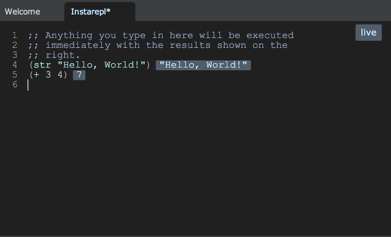Click line number 6 in gutter
The width and height of the screenshot is (391, 237).
[15, 85]
